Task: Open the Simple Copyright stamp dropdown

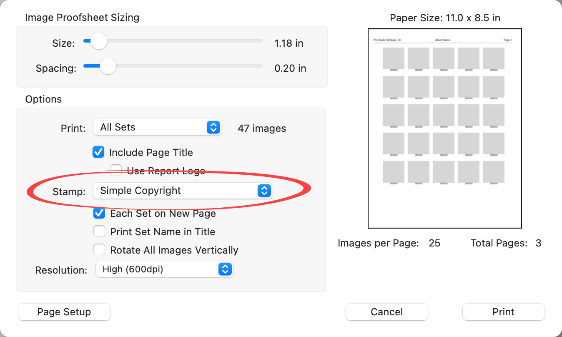Action: [182, 191]
